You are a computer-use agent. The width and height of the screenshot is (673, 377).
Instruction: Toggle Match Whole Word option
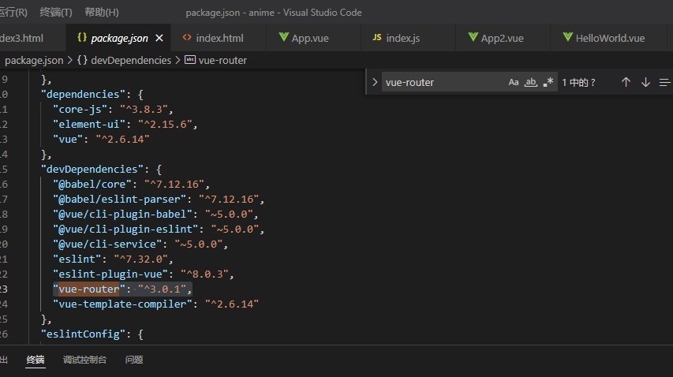(531, 82)
